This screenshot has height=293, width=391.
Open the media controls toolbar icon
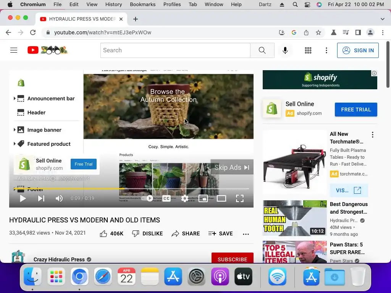tap(346, 32)
